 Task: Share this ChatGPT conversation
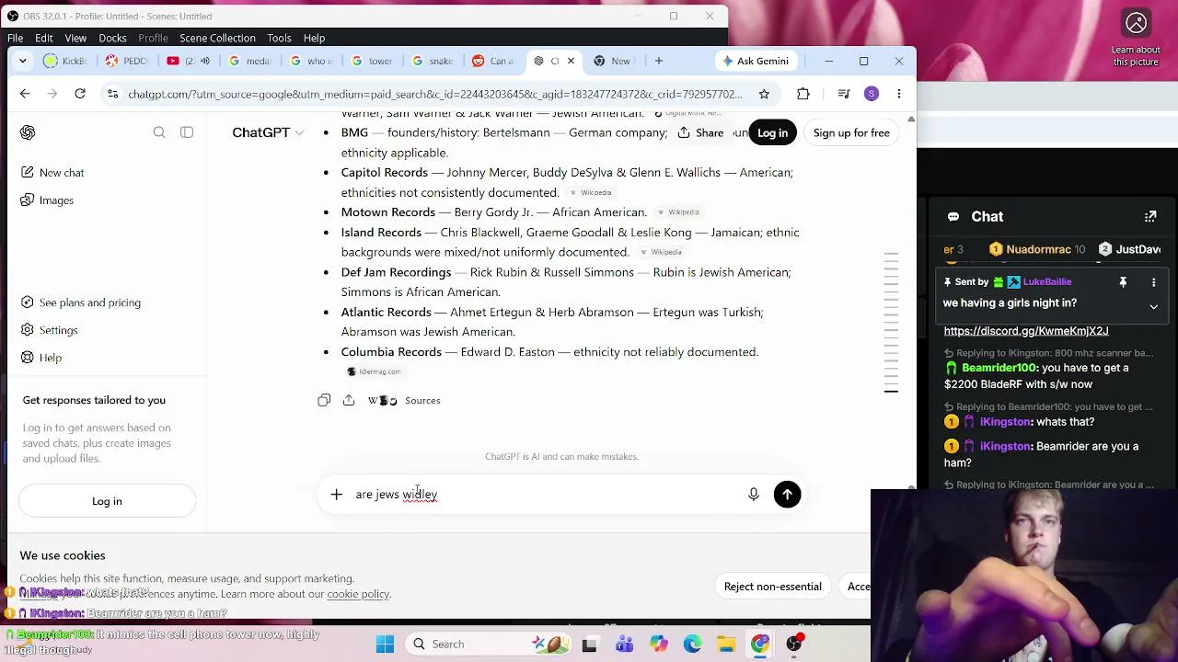click(700, 132)
